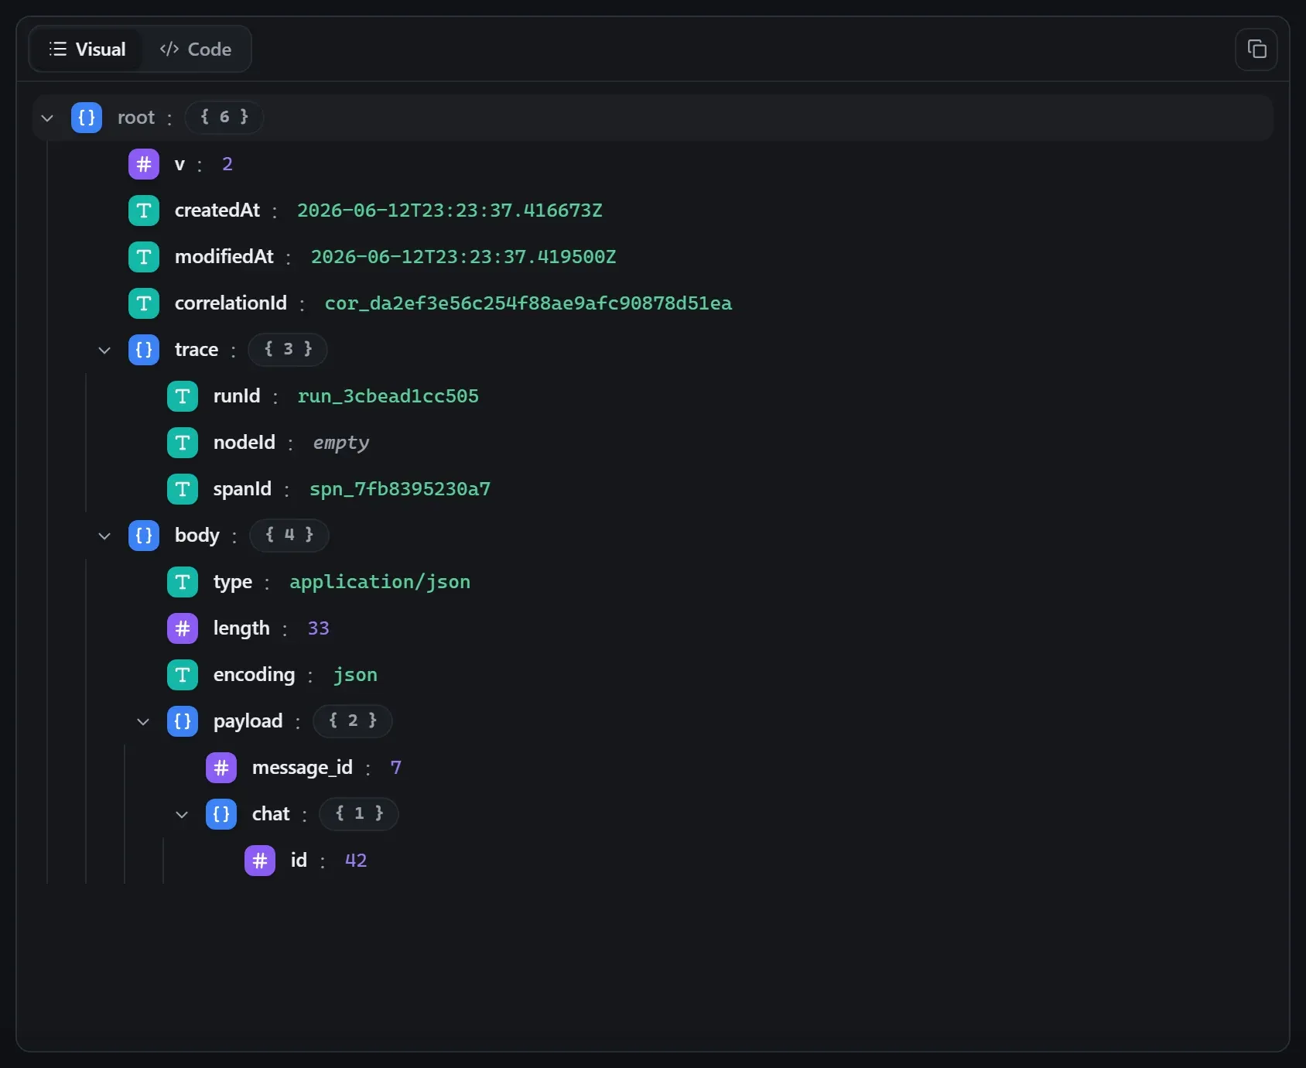Click the text icon beside spanId

tap(183, 489)
